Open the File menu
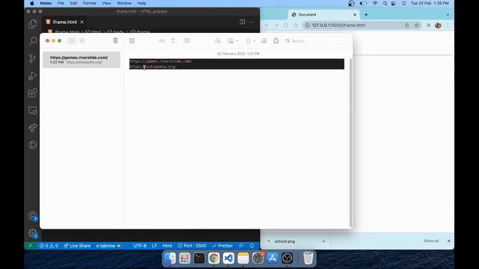The width and height of the screenshot is (479, 269). click(61, 3)
